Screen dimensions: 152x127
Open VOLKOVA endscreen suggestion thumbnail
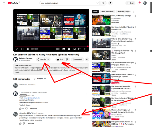[x=28, y=34]
